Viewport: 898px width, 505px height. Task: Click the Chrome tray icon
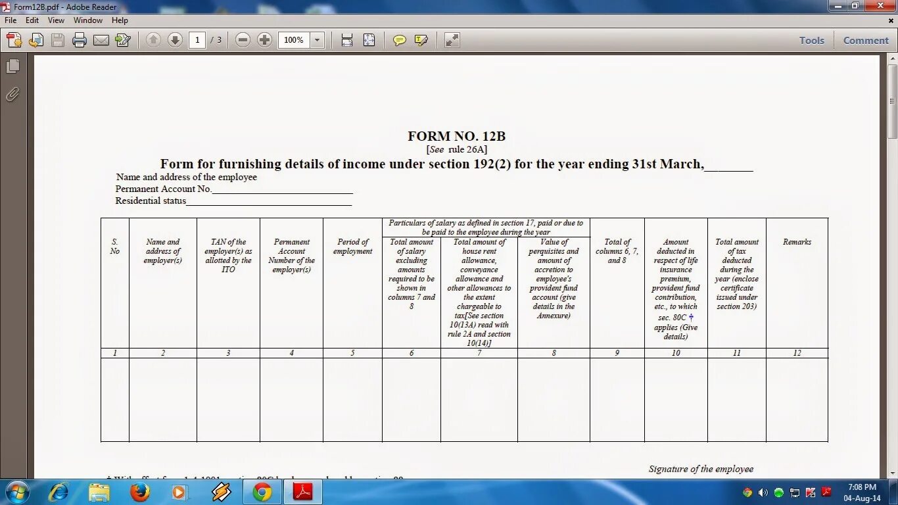[747, 493]
